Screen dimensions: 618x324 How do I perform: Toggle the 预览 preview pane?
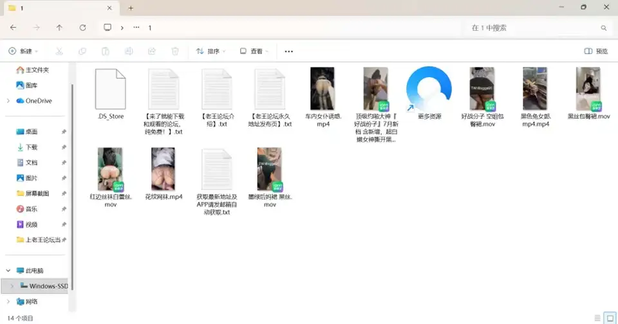(x=596, y=51)
